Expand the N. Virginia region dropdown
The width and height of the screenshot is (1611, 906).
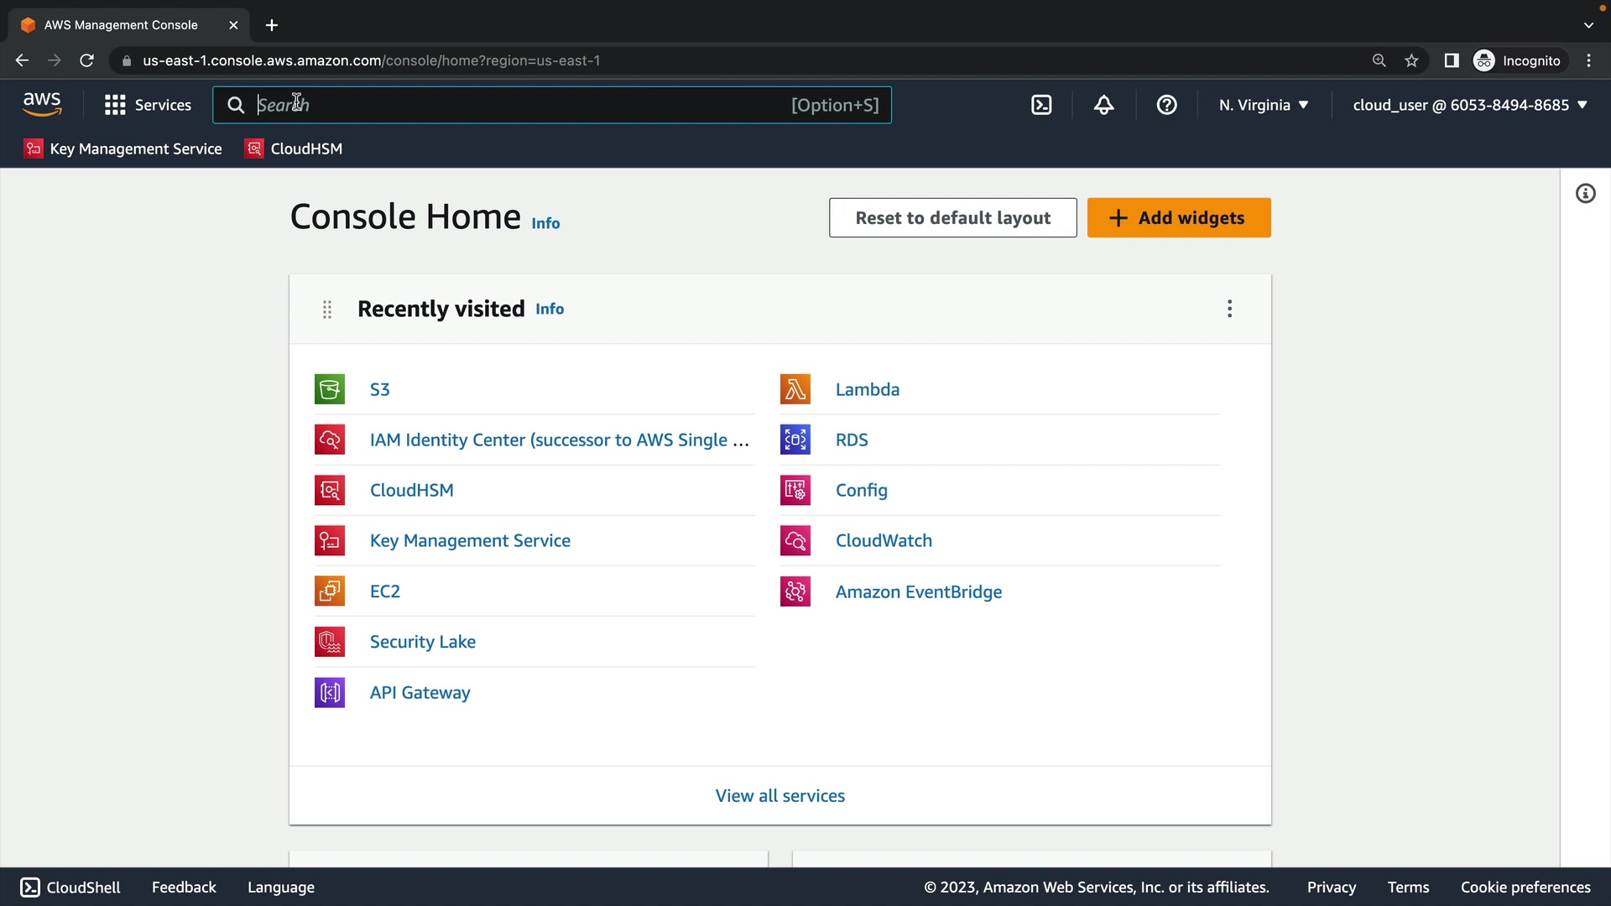(1264, 105)
